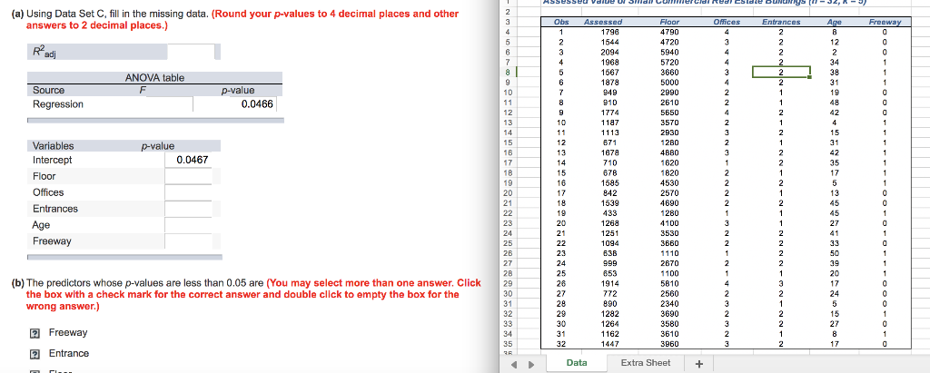Check the Entrance answer box
This screenshot has height=373, width=930.
pos(35,354)
